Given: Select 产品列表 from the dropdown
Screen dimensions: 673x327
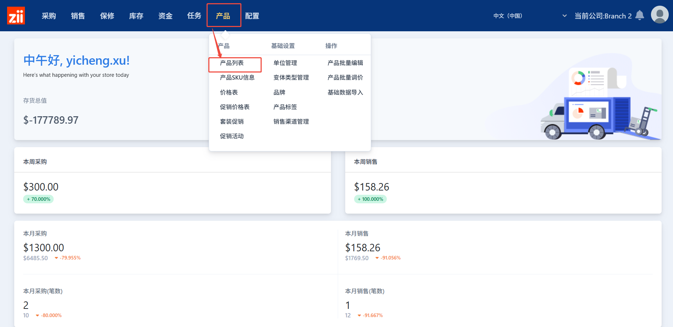Looking at the screenshot, I should (x=232, y=63).
